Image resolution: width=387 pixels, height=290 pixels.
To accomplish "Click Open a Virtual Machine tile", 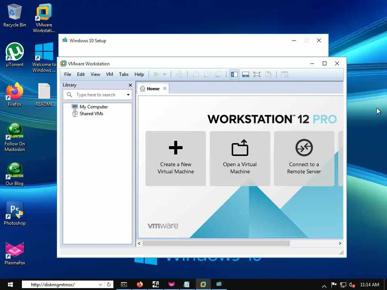I will tap(240, 158).
